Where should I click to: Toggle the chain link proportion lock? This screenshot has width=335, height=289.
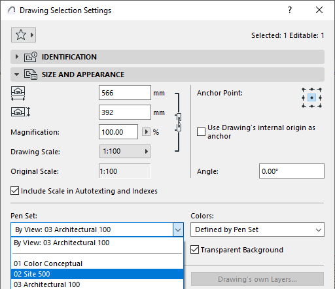click(179, 122)
